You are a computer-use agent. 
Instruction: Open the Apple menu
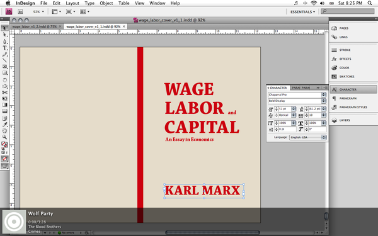pos(8,3)
